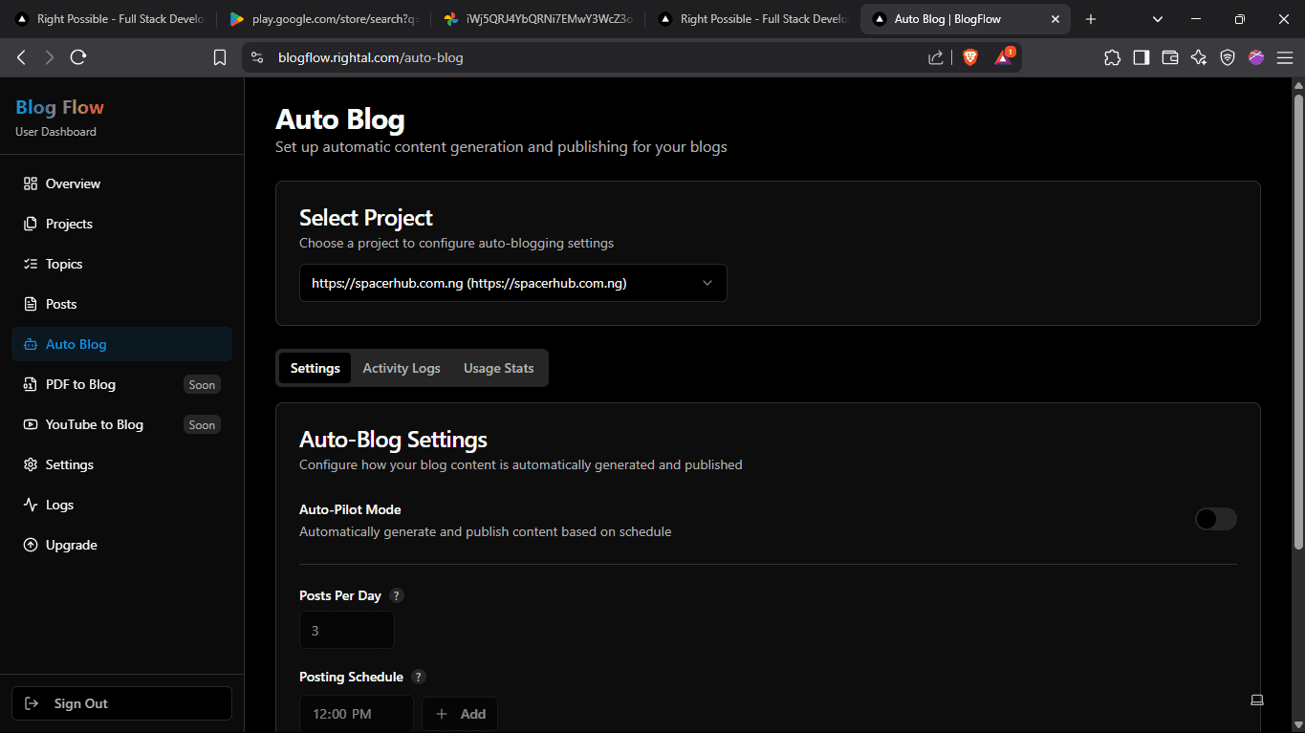Switch to the Activity Logs tab
This screenshot has height=733, width=1305.
[x=402, y=368]
